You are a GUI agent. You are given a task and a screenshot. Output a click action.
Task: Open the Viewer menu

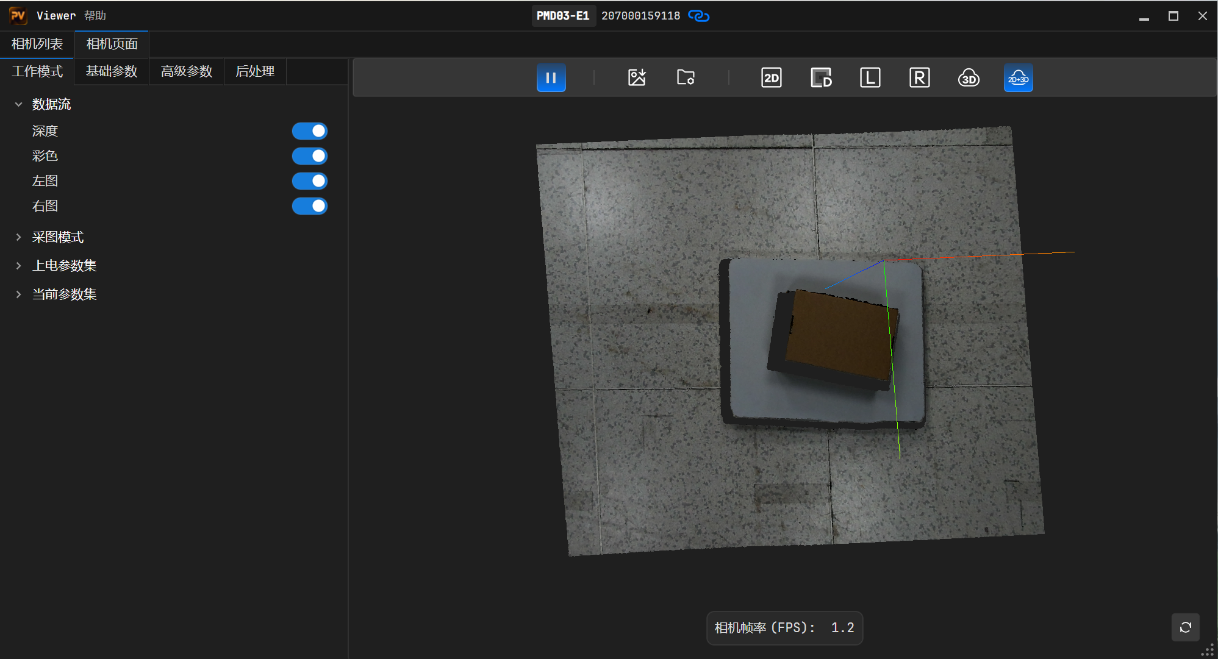point(56,16)
